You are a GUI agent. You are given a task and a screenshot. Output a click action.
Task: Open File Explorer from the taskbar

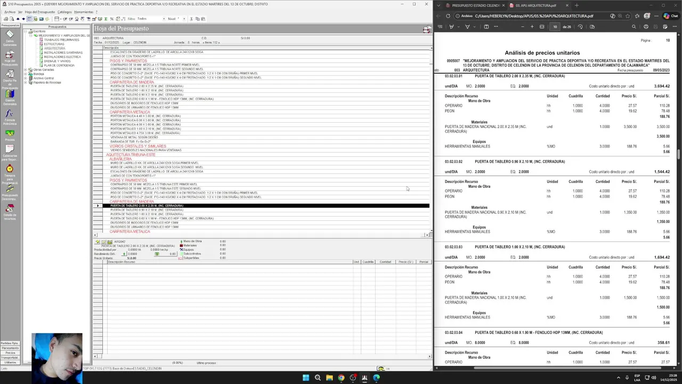click(x=329, y=378)
